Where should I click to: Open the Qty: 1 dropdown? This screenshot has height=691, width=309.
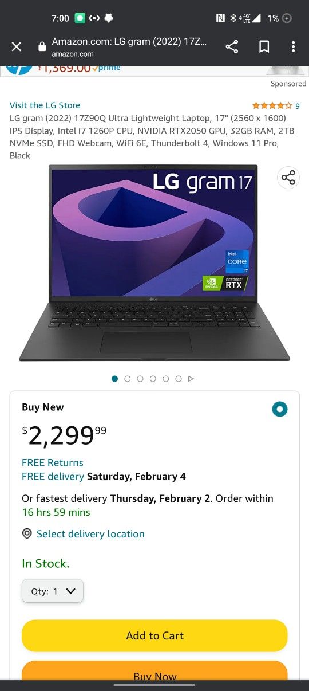pyautogui.click(x=53, y=591)
